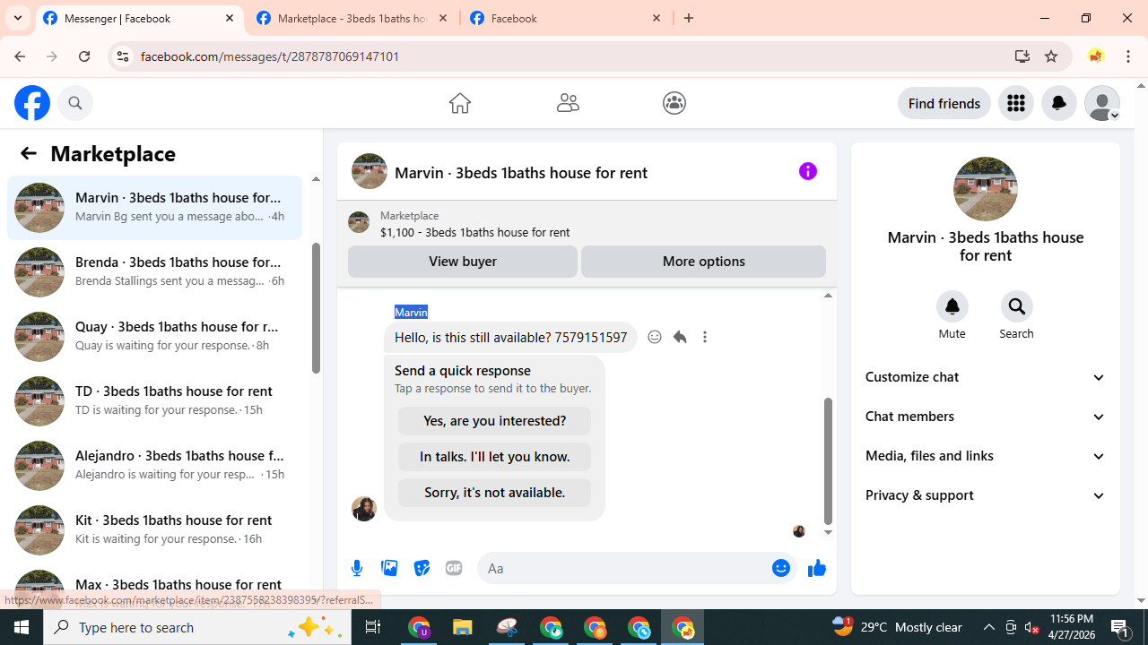React to Marvin's message with emoji icon

[x=655, y=337]
